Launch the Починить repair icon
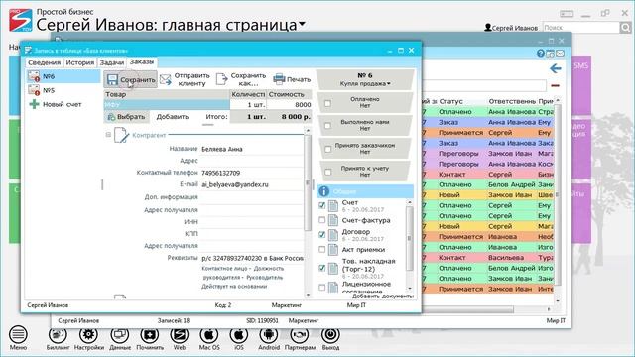The image size is (635, 357). (x=150, y=335)
